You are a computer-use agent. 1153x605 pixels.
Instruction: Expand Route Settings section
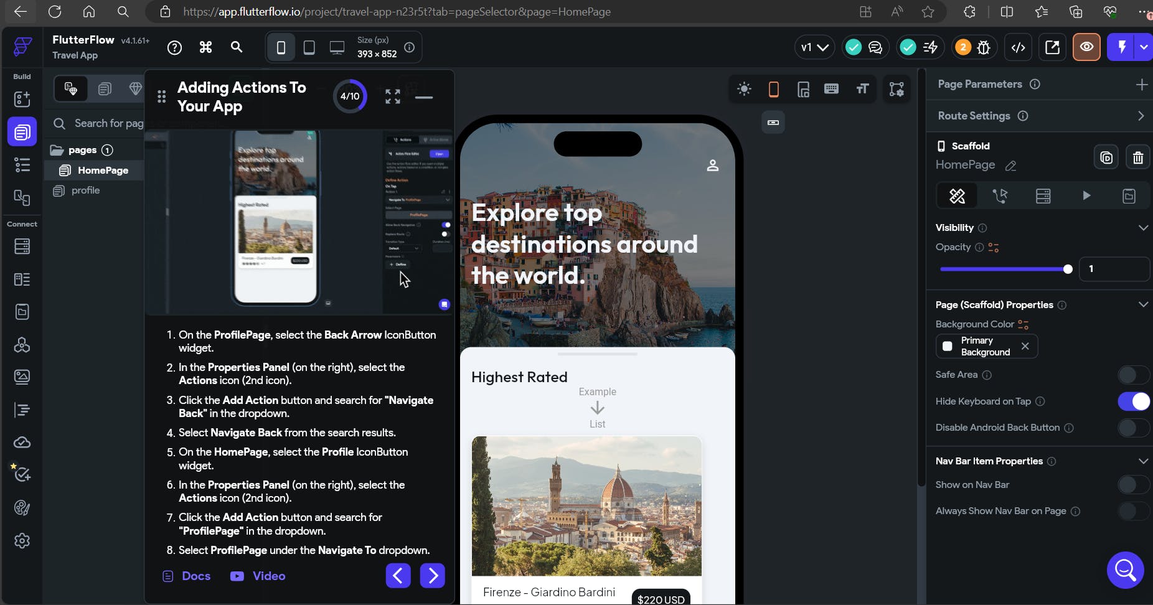1140,116
